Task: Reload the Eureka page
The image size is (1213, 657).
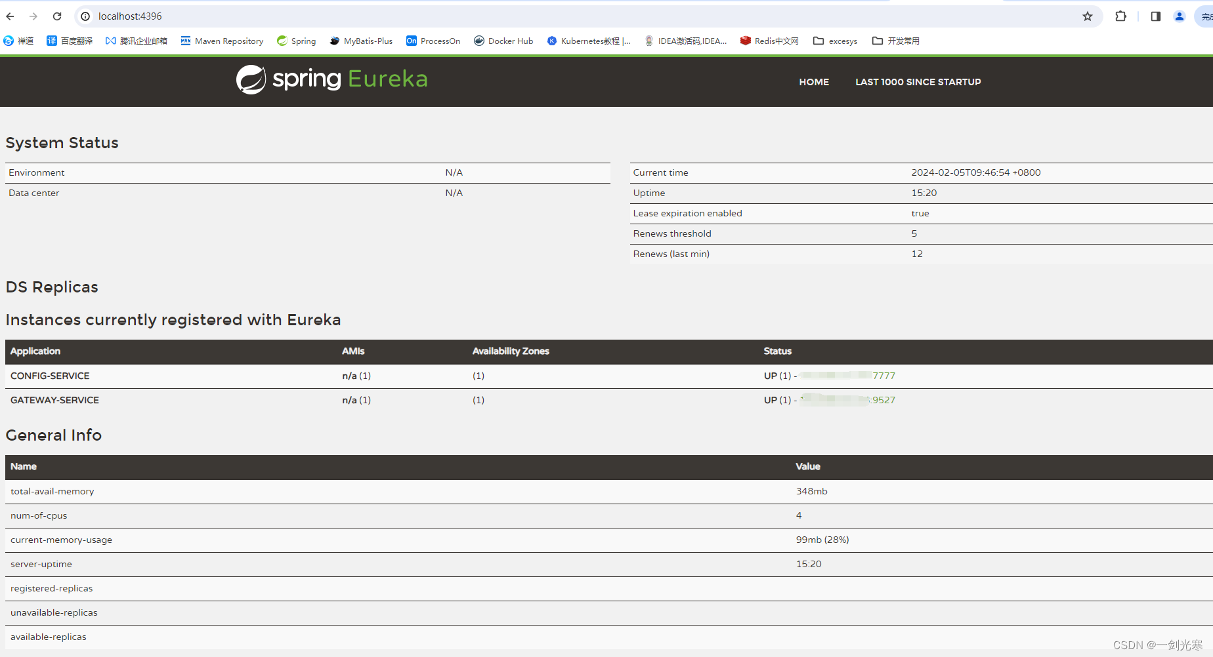Action: 57,16
